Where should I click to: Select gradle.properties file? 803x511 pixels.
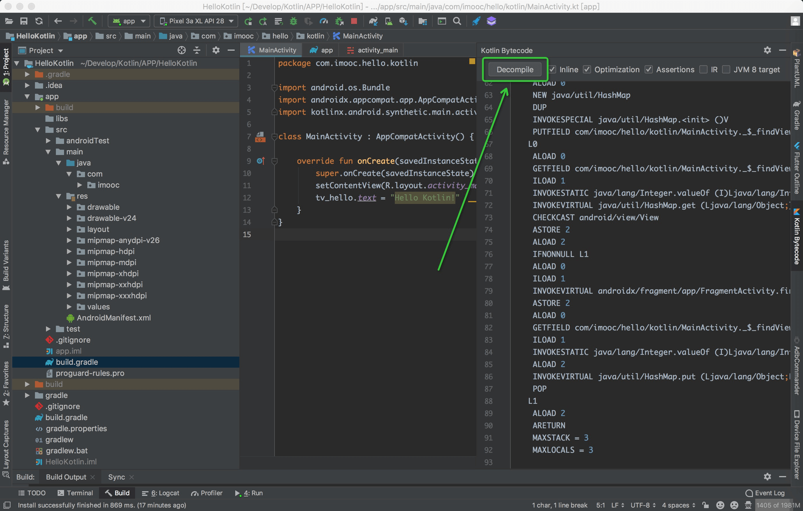click(x=76, y=429)
